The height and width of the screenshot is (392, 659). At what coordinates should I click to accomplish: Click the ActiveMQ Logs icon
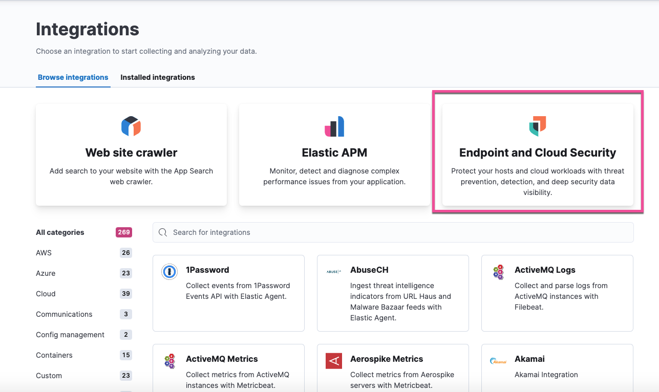498,272
